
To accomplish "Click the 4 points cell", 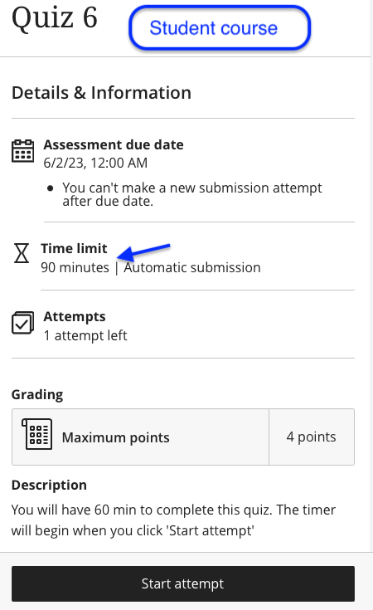I will tap(311, 437).
